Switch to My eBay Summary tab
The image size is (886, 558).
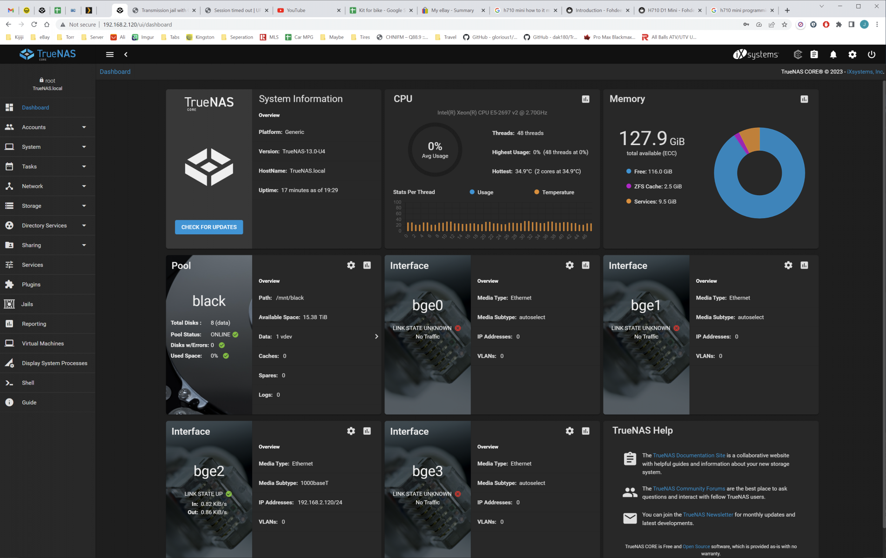(x=453, y=10)
